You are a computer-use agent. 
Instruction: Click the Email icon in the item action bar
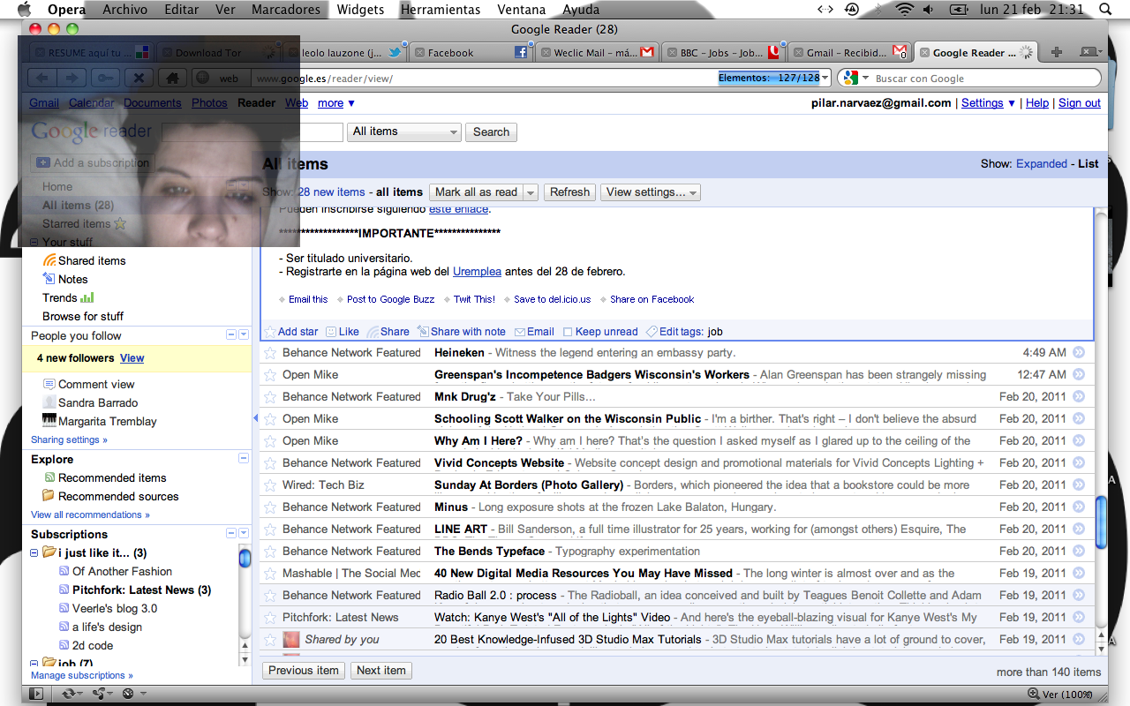pyautogui.click(x=520, y=332)
